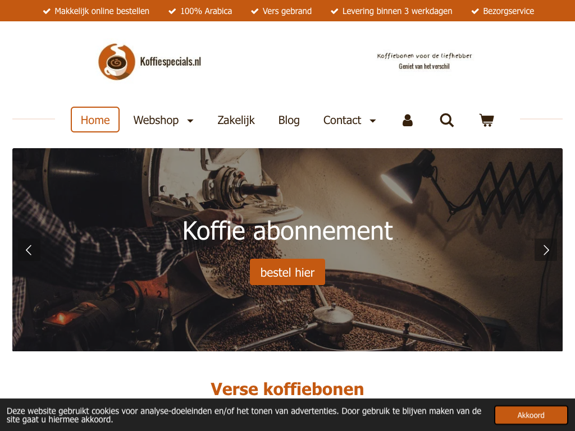
Task: Open the shopping cart icon
Action: (487, 120)
